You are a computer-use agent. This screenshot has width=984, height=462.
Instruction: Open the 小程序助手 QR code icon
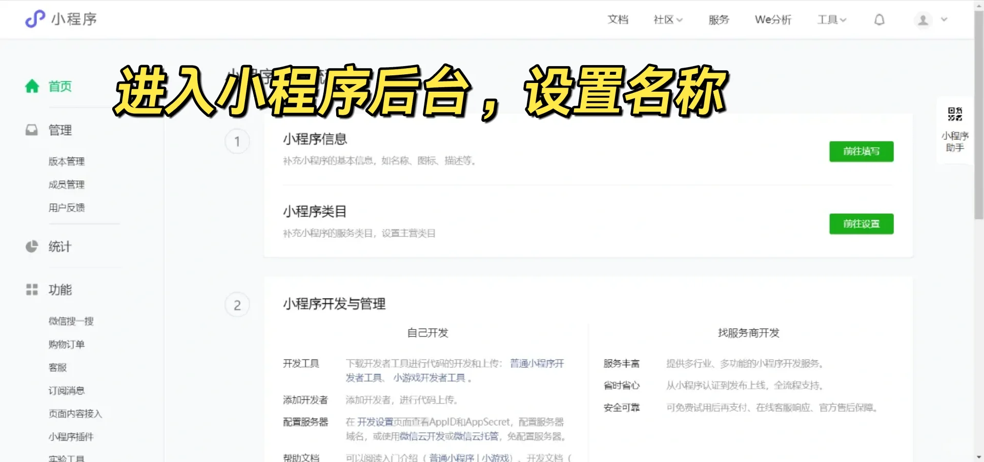click(x=954, y=114)
